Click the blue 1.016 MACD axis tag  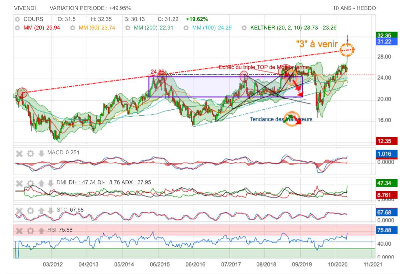387,154
